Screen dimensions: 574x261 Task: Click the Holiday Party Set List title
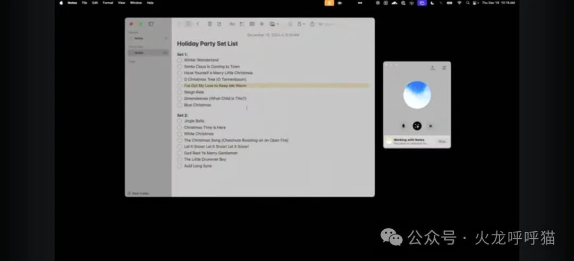207,43
